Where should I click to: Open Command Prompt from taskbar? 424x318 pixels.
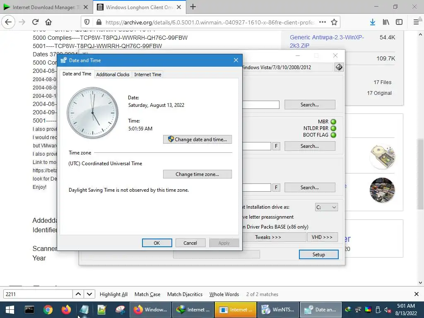tap(29, 310)
